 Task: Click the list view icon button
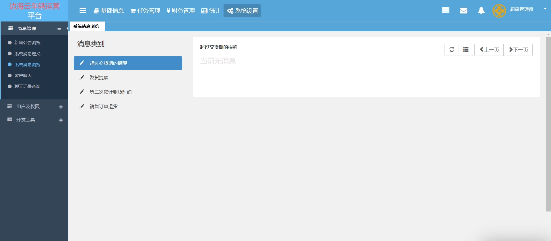coord(466,50)
